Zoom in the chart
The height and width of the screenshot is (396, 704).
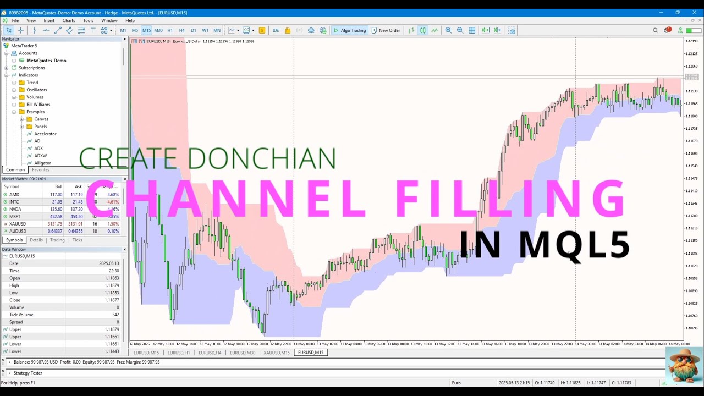coord(448,30)
